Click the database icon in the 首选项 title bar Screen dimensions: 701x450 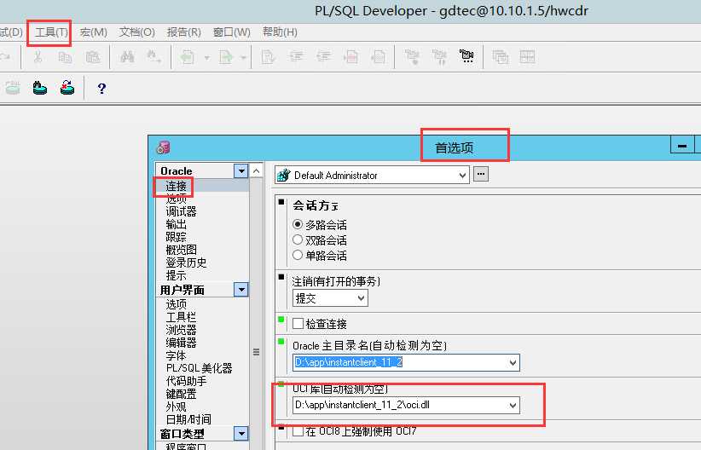(163, 147)
